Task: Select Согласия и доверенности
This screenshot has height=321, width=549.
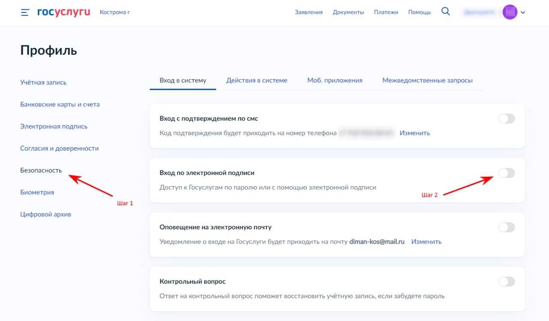Action: (60, 148)
